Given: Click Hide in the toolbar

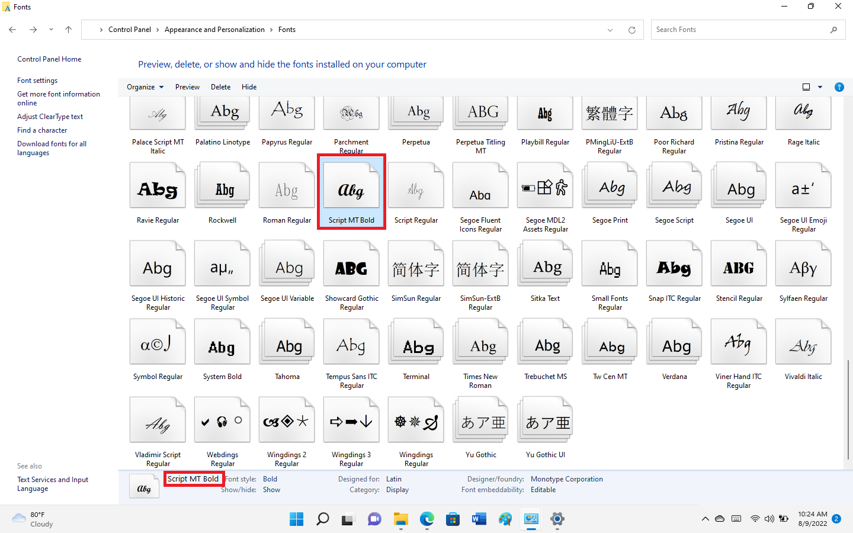Looking at the screenshot, I should [x=249, y=87].
